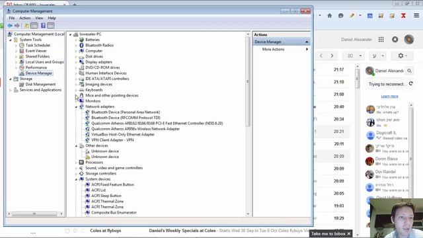Open the File menu
The width and height of the screenshot is (423, 238).
click(12, 18)
